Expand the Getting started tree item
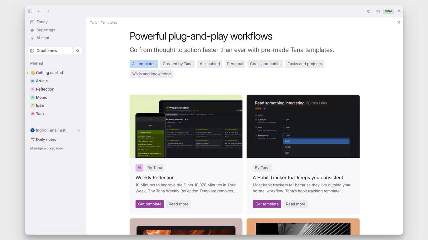Image resolution: width=428 pixels, height=240 pixels. click(x=27, y=73)
